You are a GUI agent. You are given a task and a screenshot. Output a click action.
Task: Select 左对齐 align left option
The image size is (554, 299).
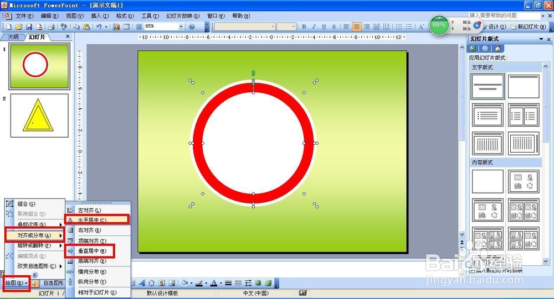98,210
